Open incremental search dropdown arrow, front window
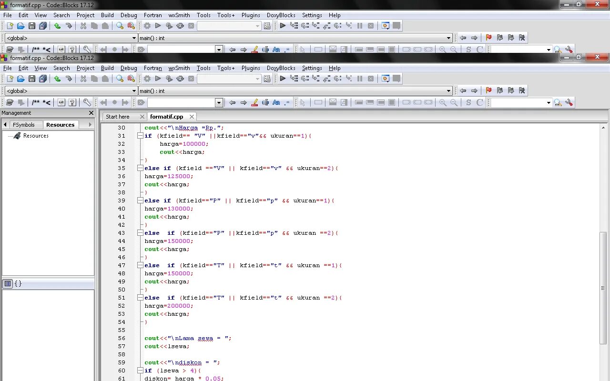610x381 pixels. [219, 103]
